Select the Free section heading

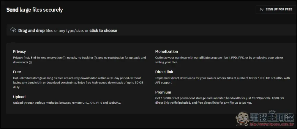coord(17,72)
